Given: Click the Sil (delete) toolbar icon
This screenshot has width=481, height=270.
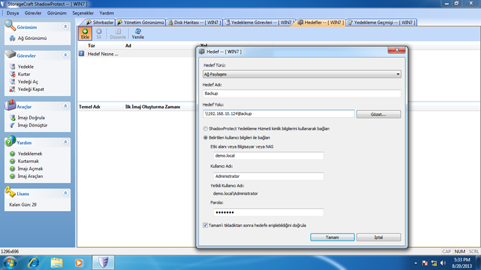Looking at the screenshot, I should [99, 33].
